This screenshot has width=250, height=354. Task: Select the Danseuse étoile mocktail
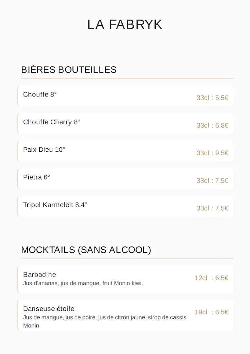point(49,309)
